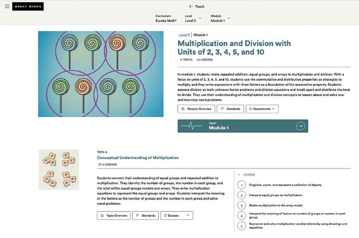This screenshot has width=359, height=238.
Task: Expand the Module 1 dropdown chevron
Action: [229, 18]
